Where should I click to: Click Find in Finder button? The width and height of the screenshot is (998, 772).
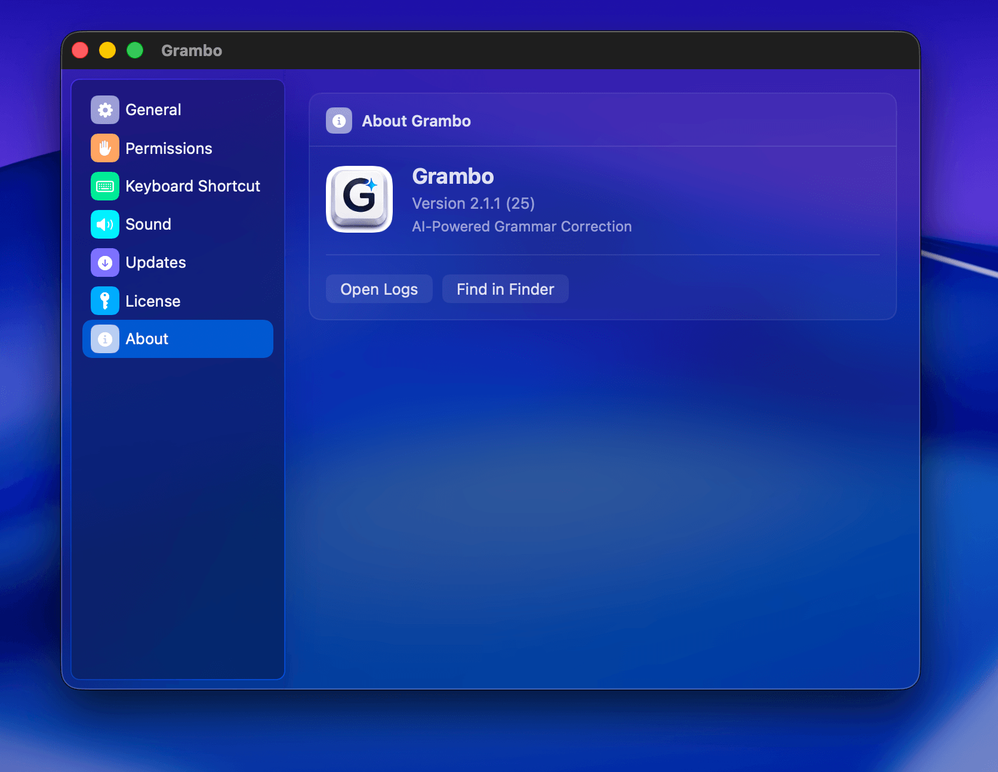click(506, 289)
